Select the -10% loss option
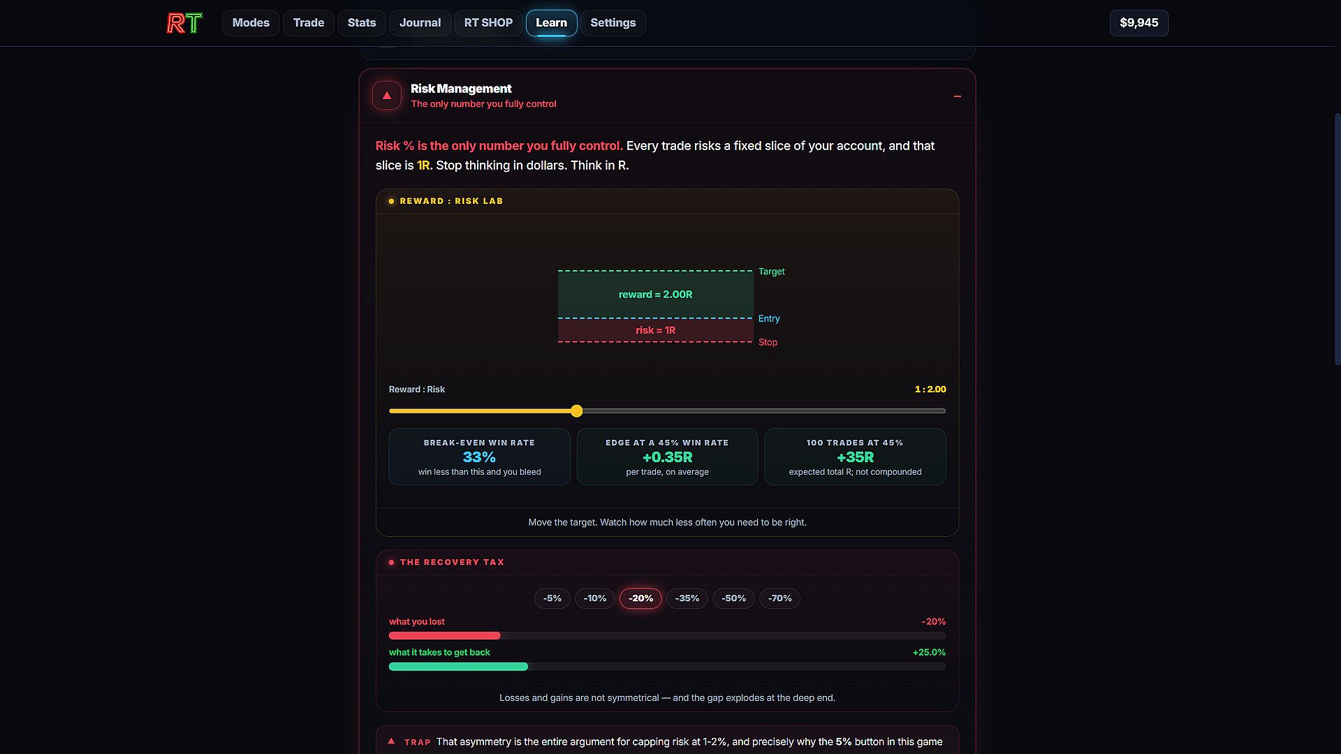 pyautogui.click(x=595, y=598)
